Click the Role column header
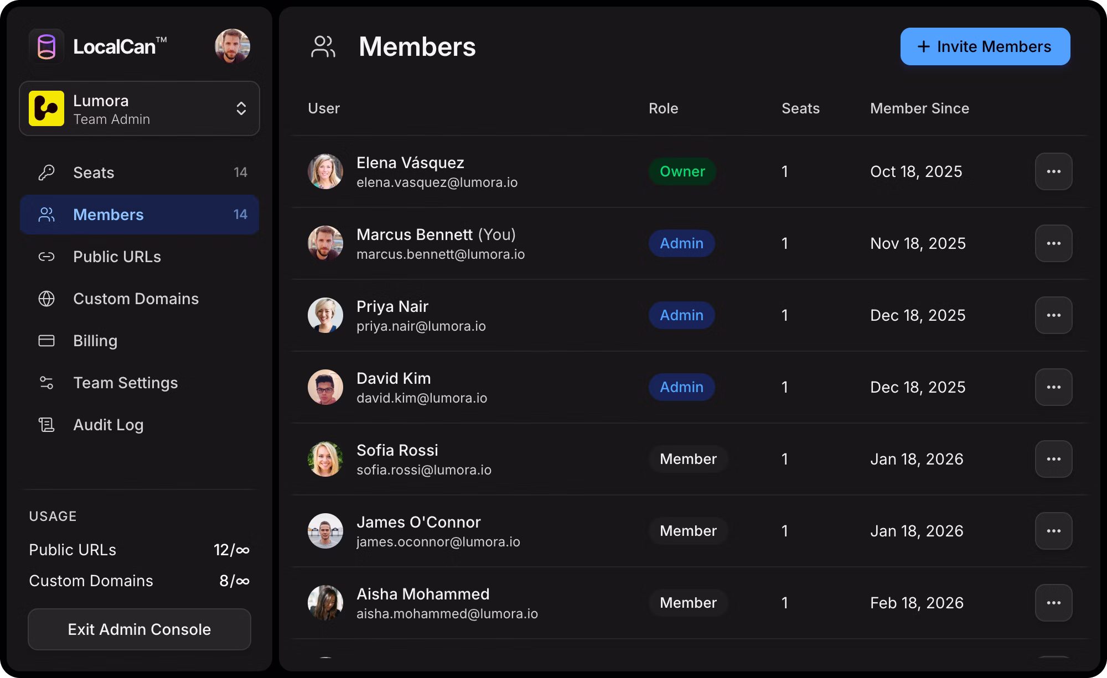The image size is (1107, 678). tap(664, 108)
